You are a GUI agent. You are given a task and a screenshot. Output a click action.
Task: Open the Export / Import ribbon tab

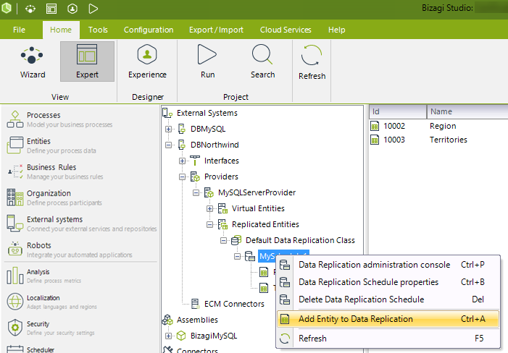click(216, 30)
